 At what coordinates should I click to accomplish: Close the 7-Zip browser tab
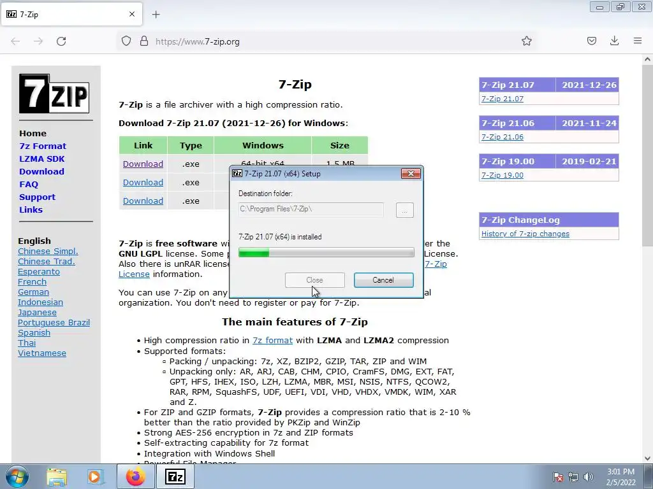click(132, 14)
